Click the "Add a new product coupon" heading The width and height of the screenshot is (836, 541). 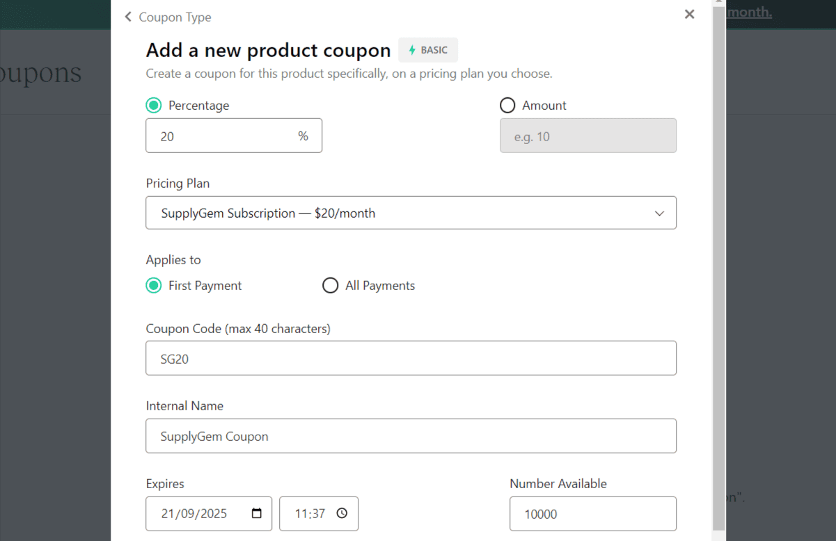click(268, 50)
